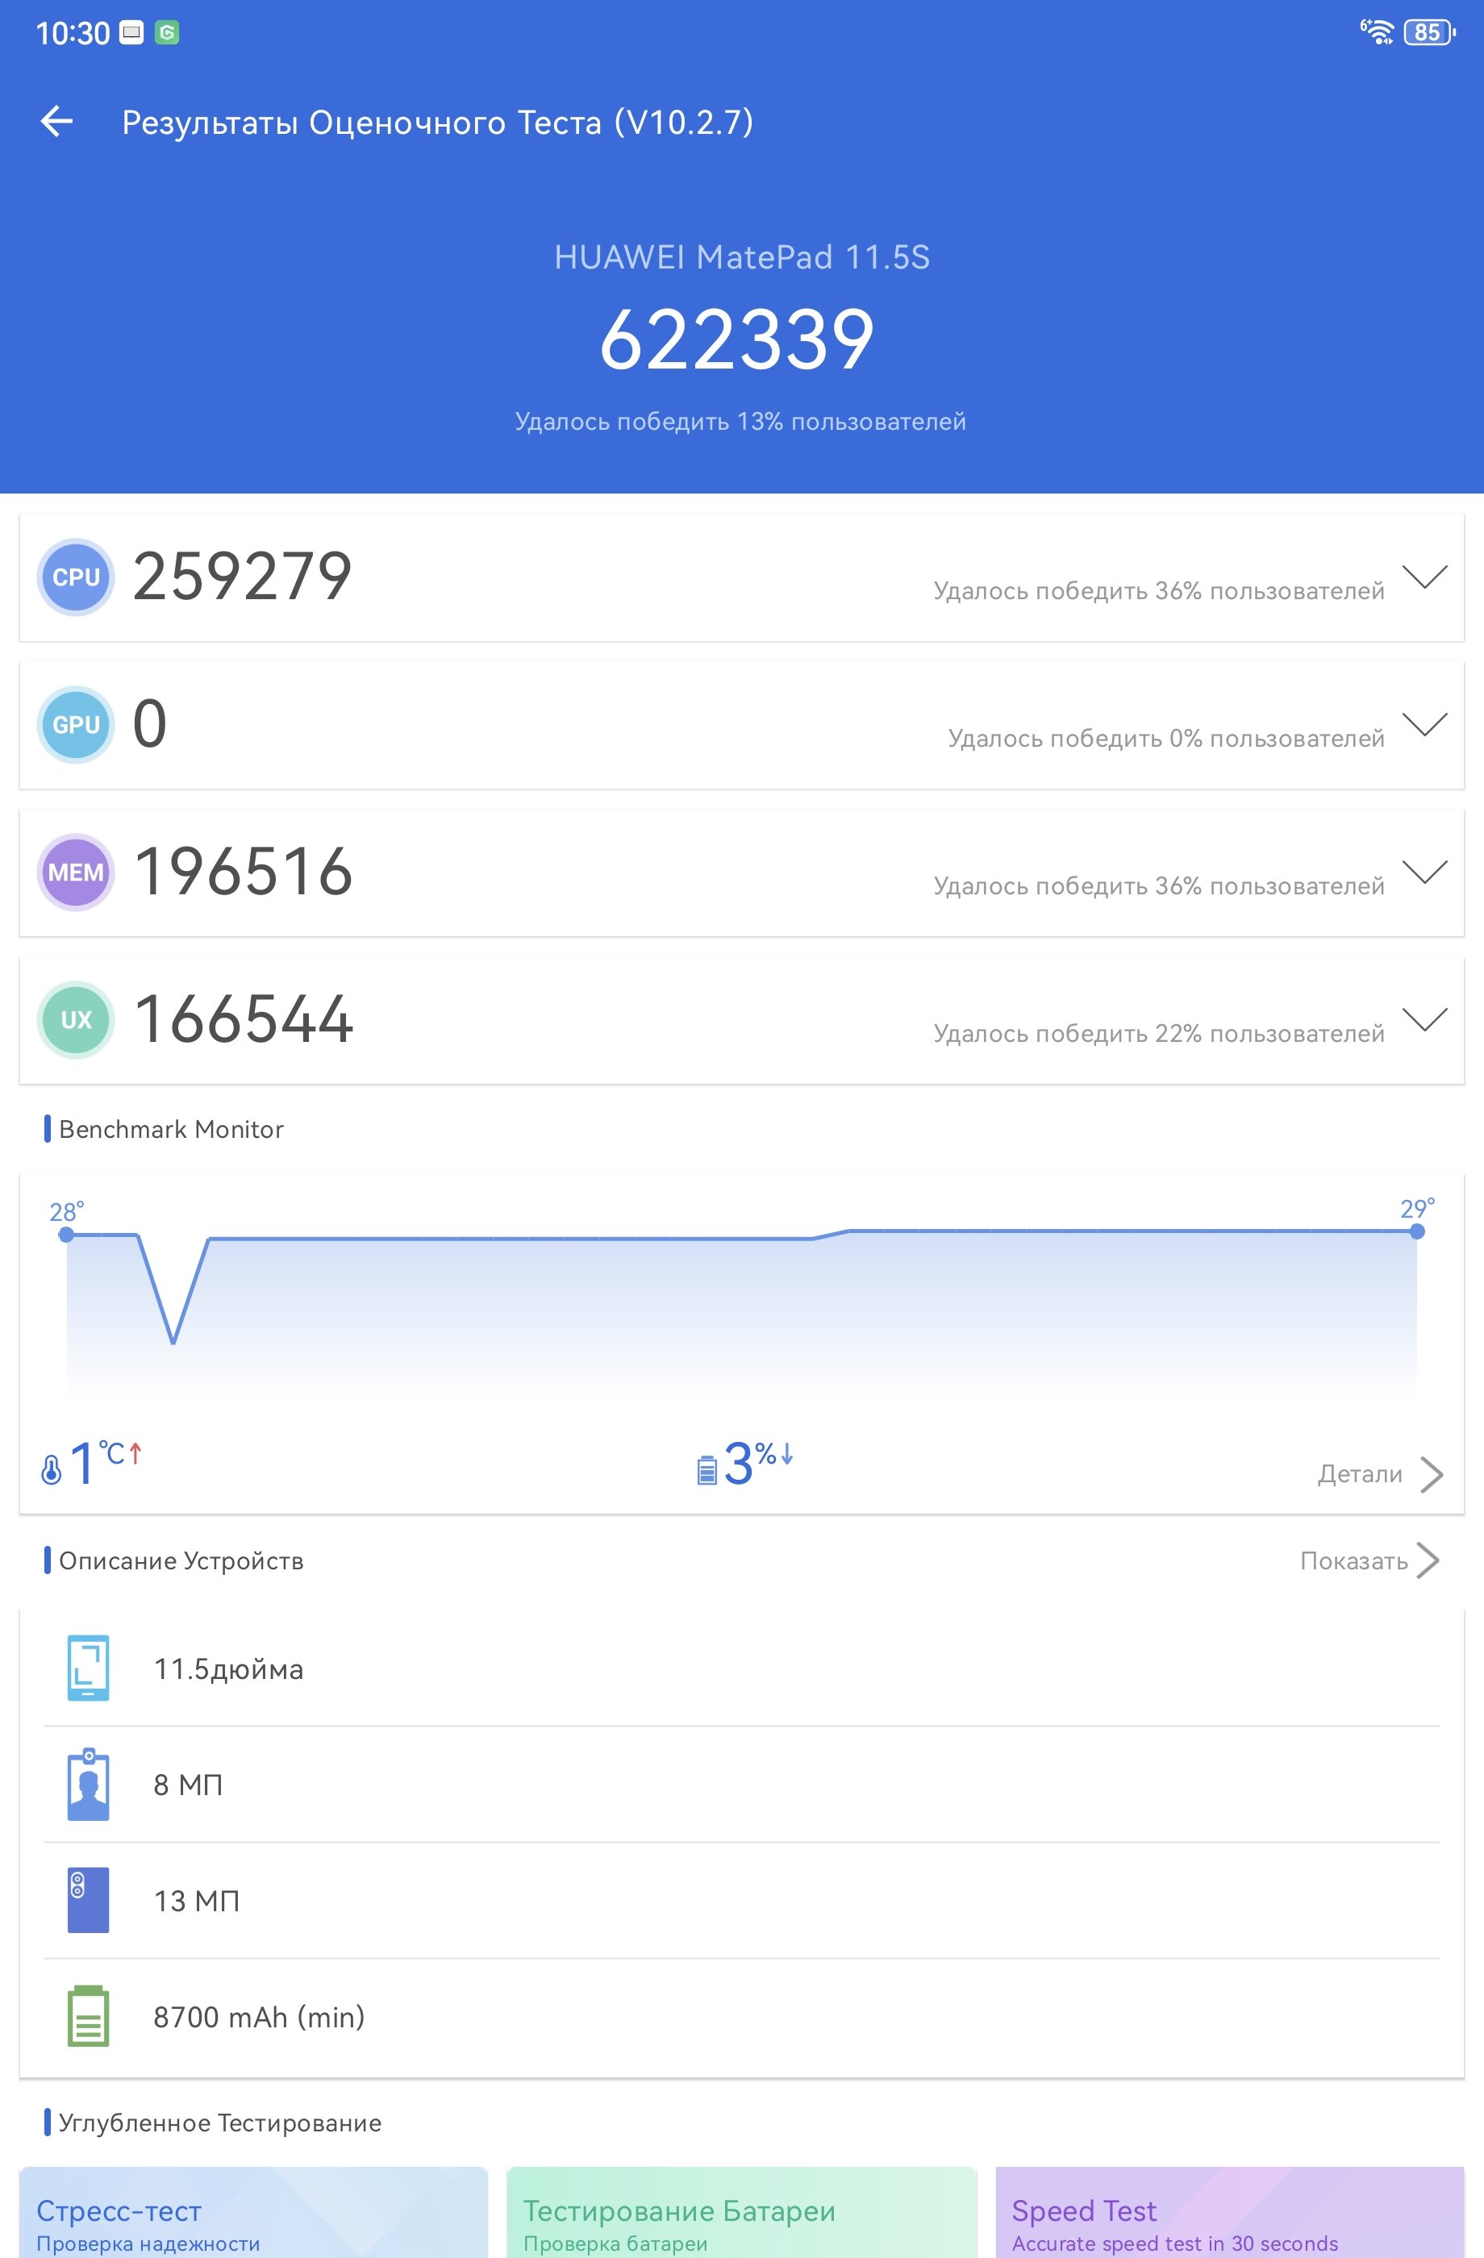This screenshot has width=1484, height=2258.
Task: Tap the total score 622339
Action: point(737,340)
